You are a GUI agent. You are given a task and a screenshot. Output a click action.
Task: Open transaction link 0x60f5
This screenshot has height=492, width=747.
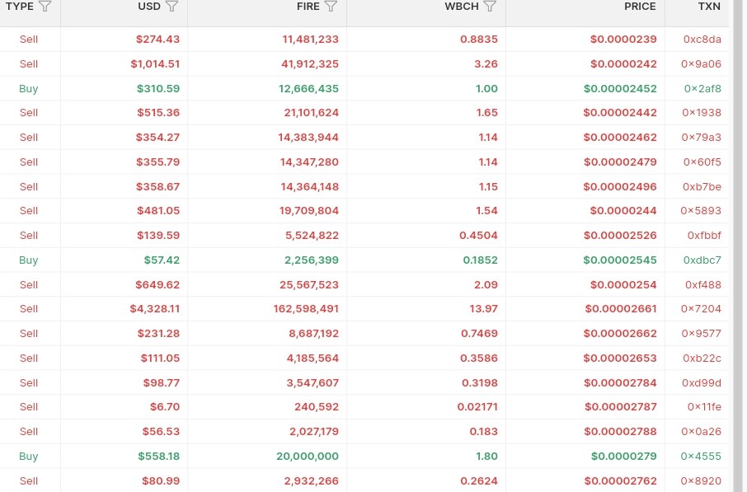coord(702,162)
